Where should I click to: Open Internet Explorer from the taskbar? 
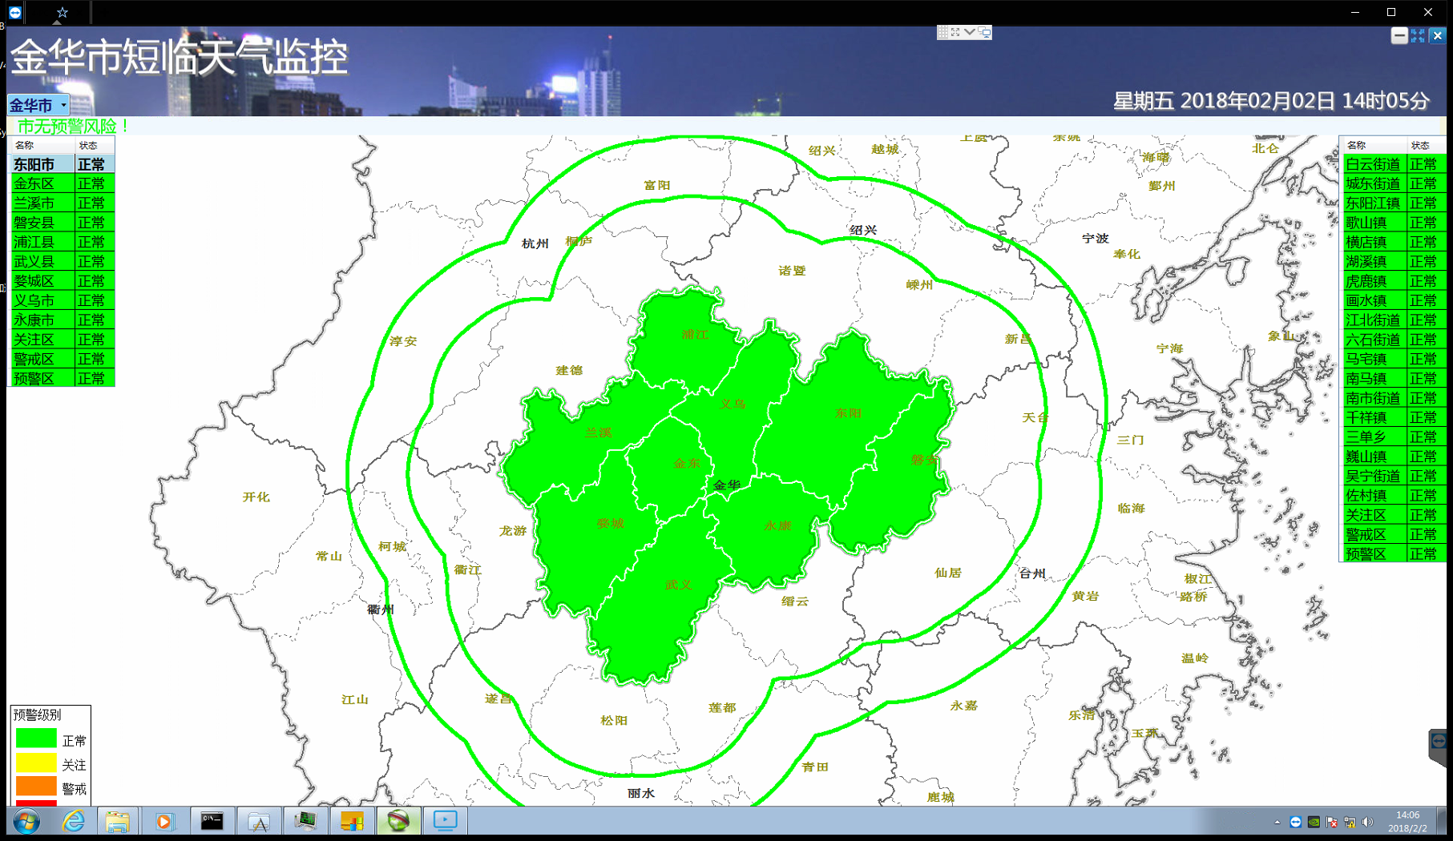click(74, 822)
